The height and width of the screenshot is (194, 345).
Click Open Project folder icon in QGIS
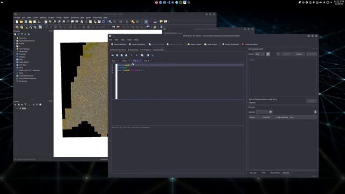[x=22, y=22]
